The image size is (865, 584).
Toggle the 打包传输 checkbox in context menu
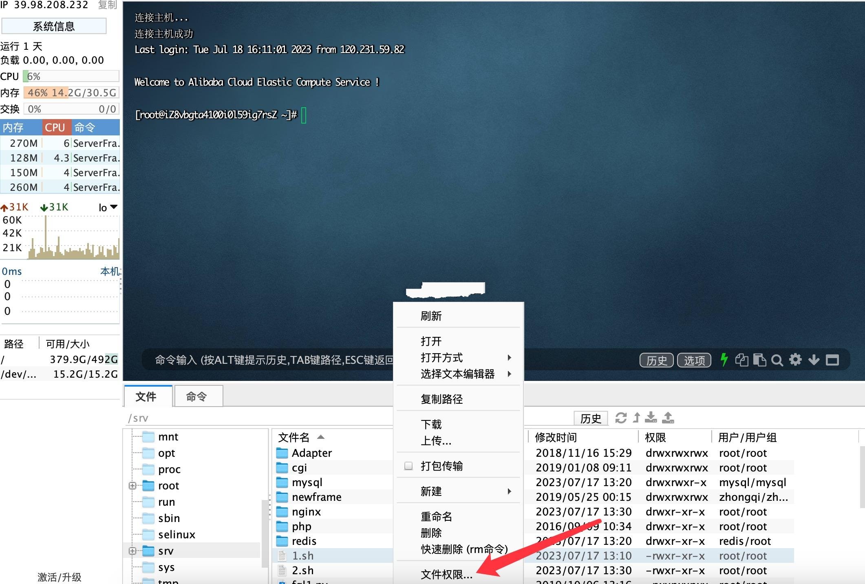[x=408, y=467]
